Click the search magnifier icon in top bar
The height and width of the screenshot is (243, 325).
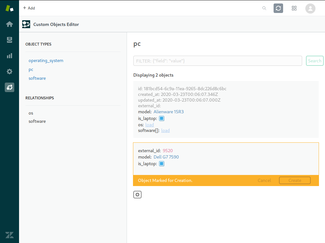pos(264,8)
